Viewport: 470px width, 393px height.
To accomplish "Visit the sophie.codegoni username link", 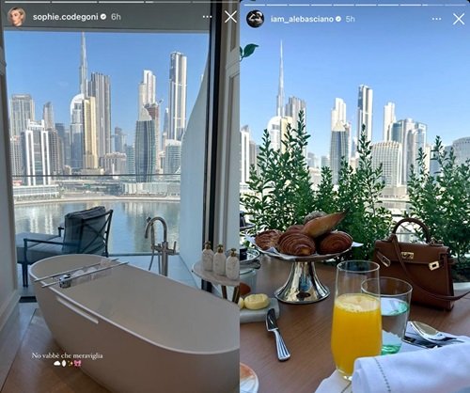I will 66,17.
